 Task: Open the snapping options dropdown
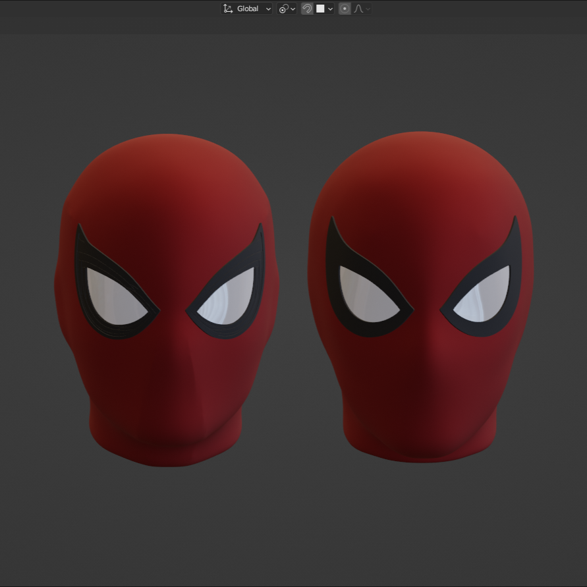pyautogui.click(x=324, y=9)
